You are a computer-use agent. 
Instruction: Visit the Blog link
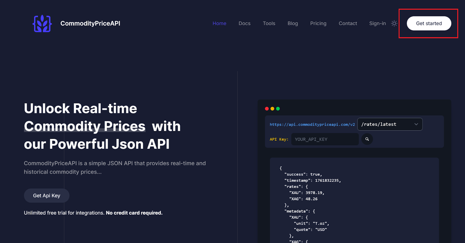point(292,23)
